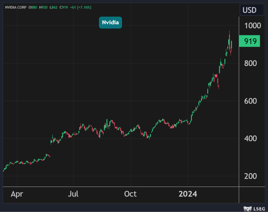Click the +61 (+7.16%) change readout
Viewport: 268px width, 212px height.
80,7
